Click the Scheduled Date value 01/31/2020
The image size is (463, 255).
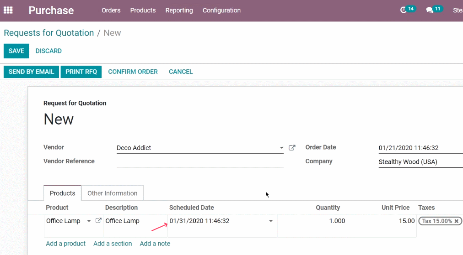pyautogui.click(x=199, y=221)
